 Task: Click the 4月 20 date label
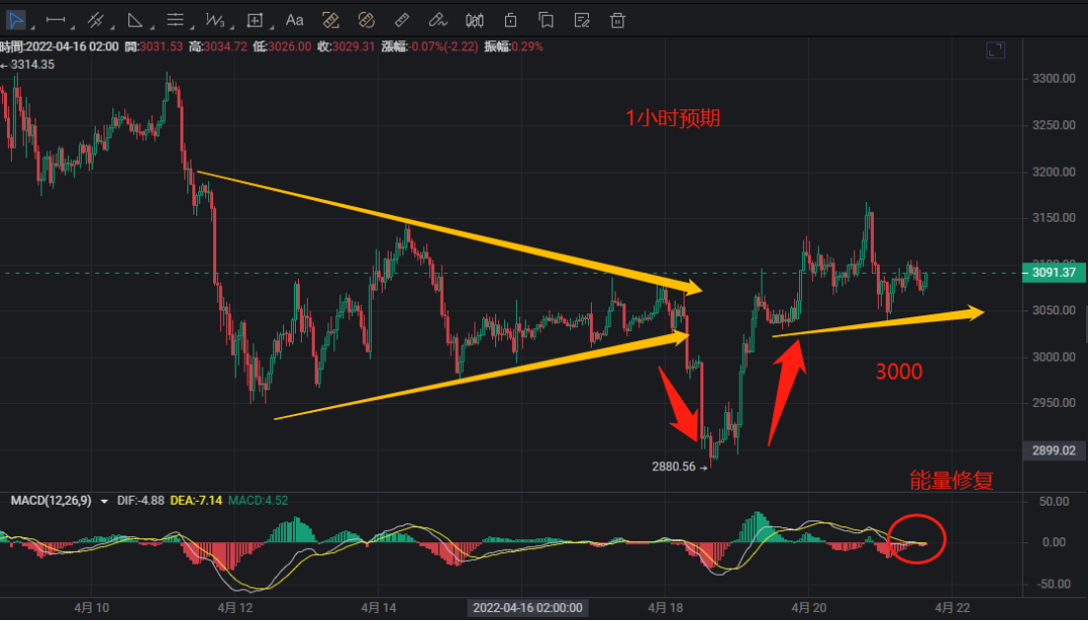[x=809, y=608]
